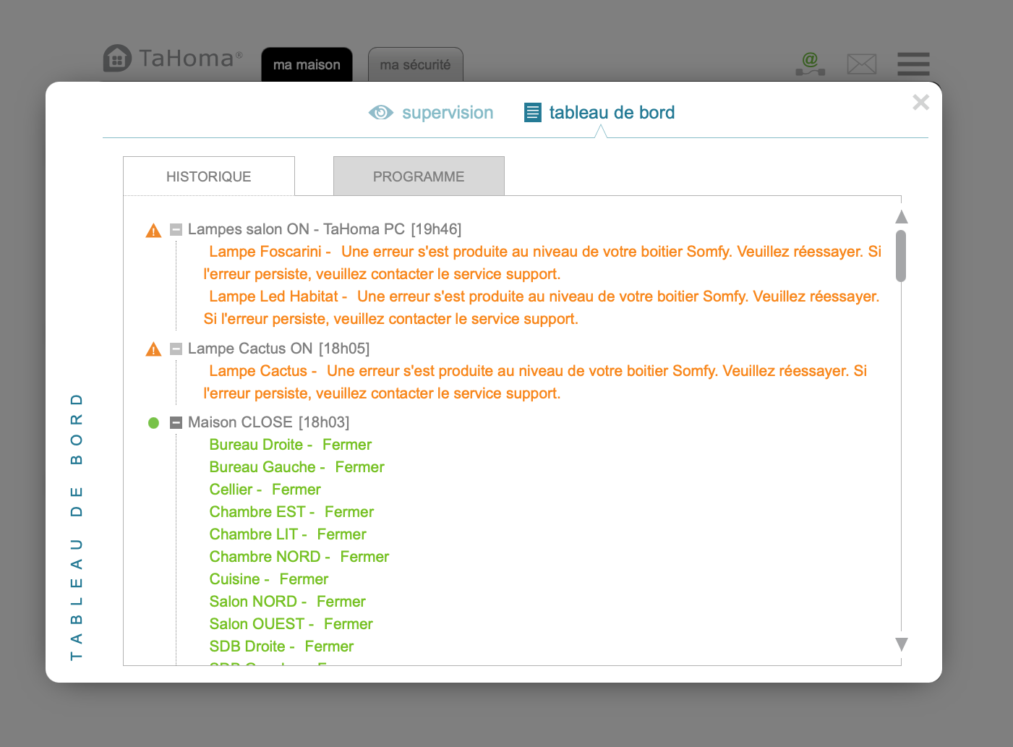Select the HISTORIQUE tab

pyautogui.click(x=209, y=176)
